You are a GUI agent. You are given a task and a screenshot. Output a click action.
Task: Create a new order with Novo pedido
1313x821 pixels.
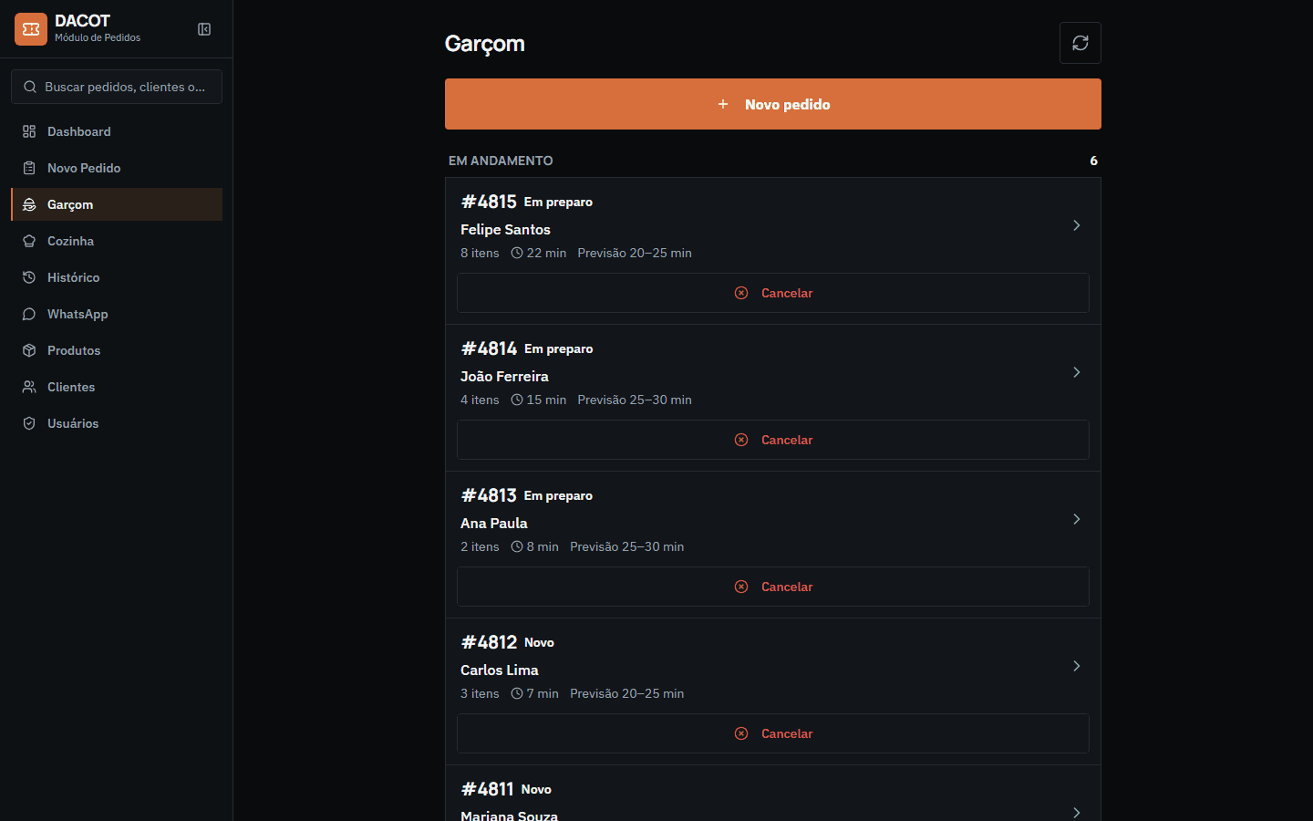click(x=773, y=104)
